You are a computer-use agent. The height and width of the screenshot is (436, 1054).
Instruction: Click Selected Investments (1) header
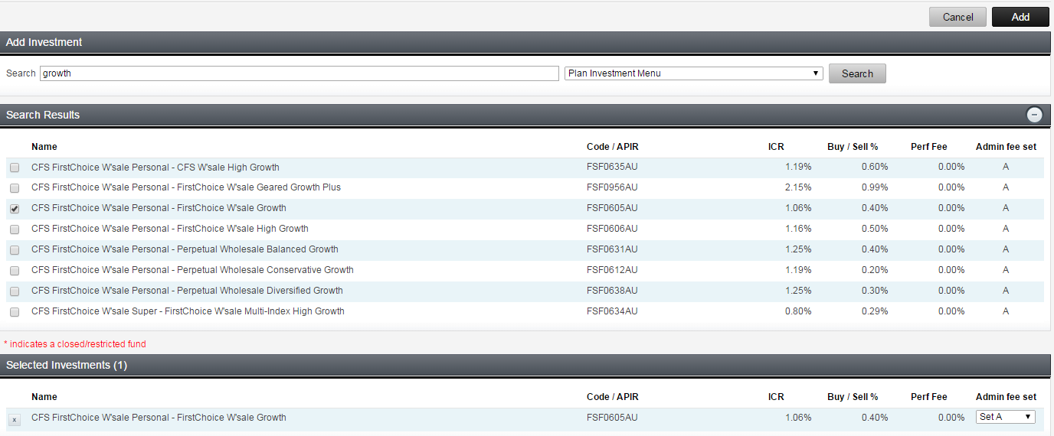67,365
